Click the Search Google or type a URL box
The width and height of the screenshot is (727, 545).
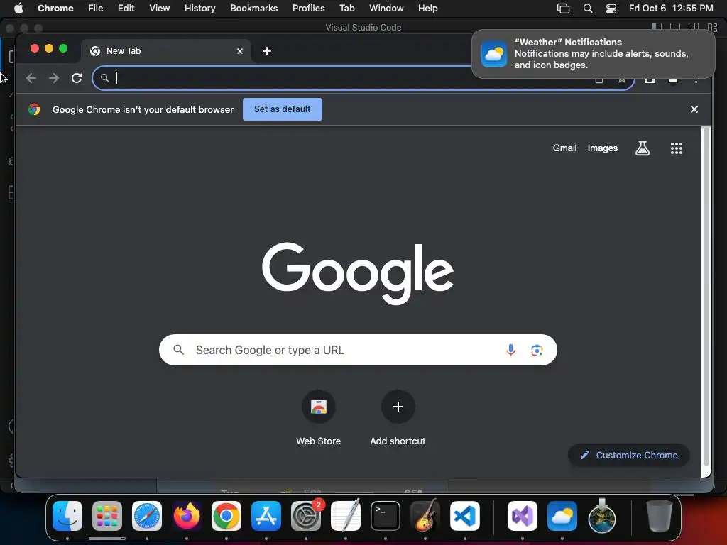pos(358,350)
